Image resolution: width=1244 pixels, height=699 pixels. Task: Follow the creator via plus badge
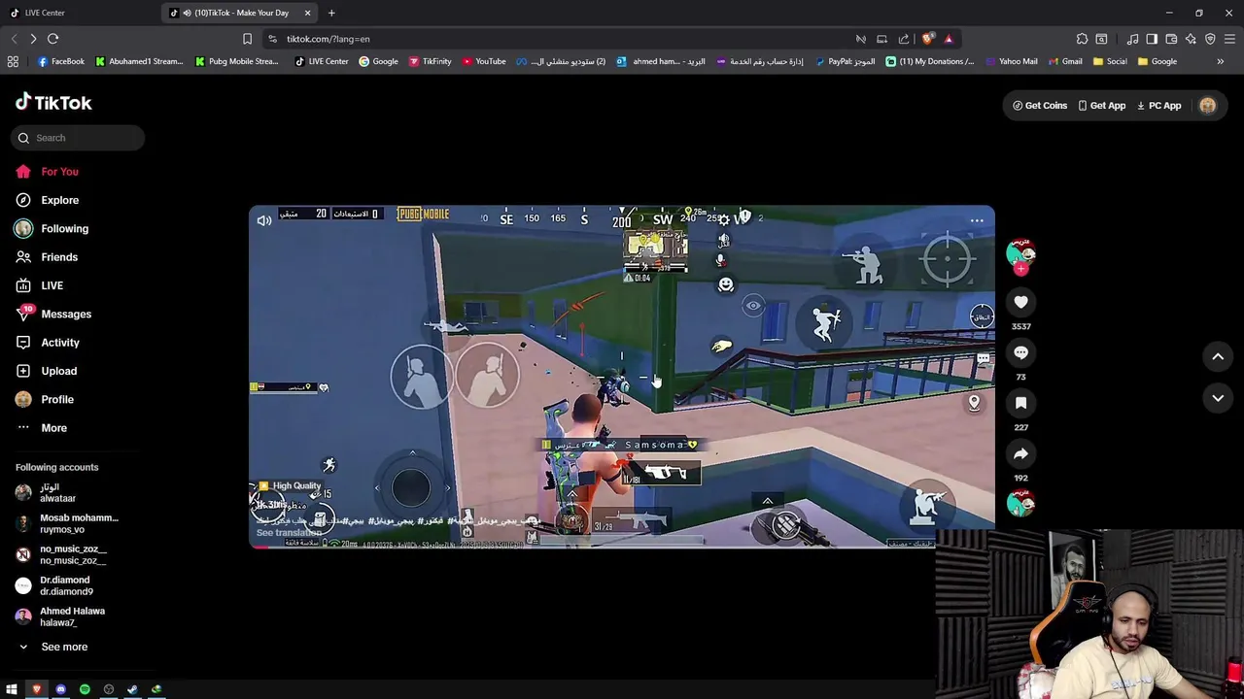tap(1020, 269)
